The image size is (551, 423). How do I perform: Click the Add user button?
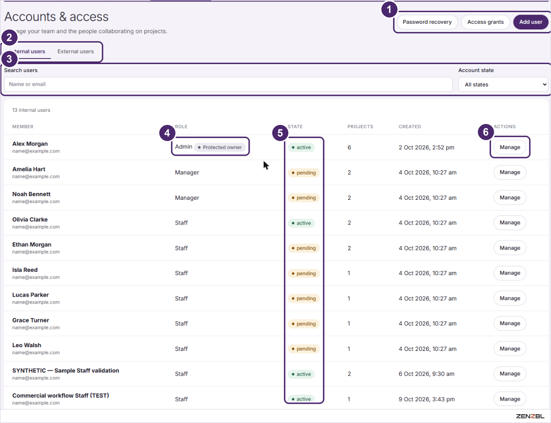point(530,22)
